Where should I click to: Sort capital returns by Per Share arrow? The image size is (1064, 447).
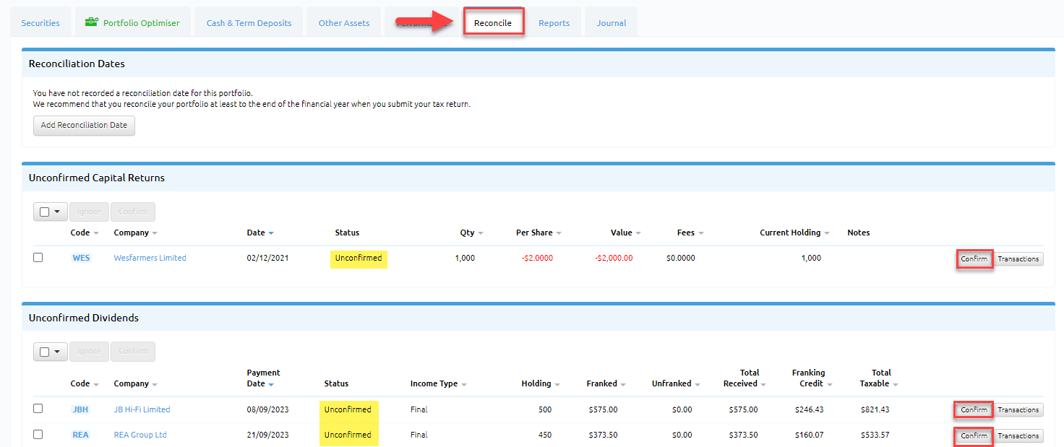click(559, 233)
